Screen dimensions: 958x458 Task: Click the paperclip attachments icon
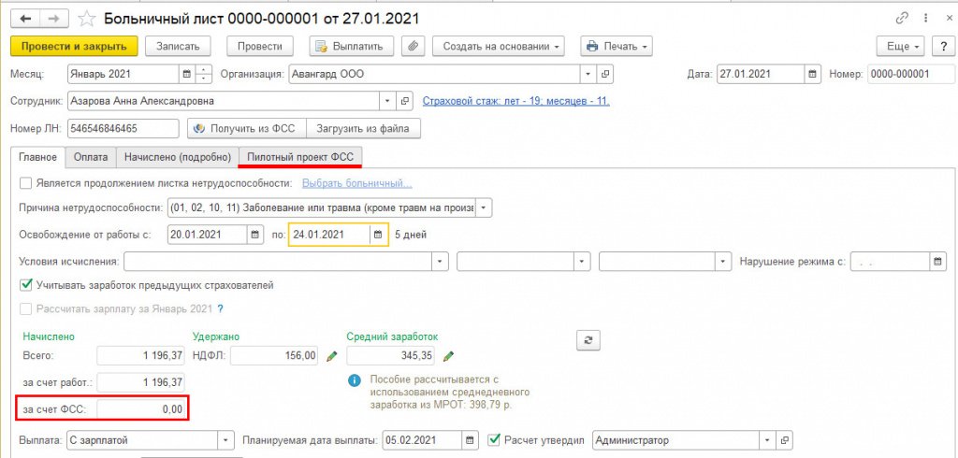click(x=412, y=46)
